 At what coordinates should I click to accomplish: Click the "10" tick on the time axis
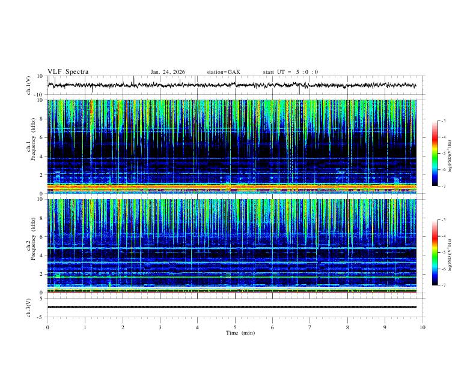423,327
